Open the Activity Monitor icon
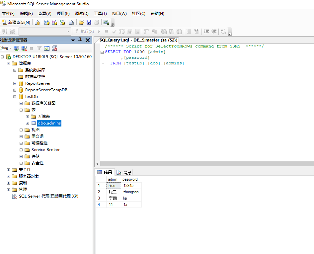 point(106,22)
